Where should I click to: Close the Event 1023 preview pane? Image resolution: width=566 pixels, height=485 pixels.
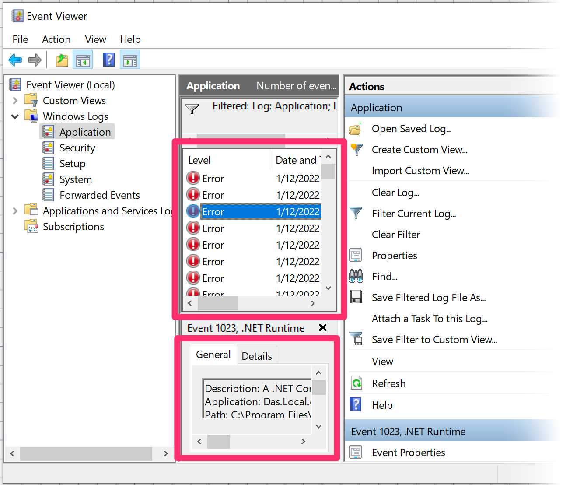coord(323,327)
